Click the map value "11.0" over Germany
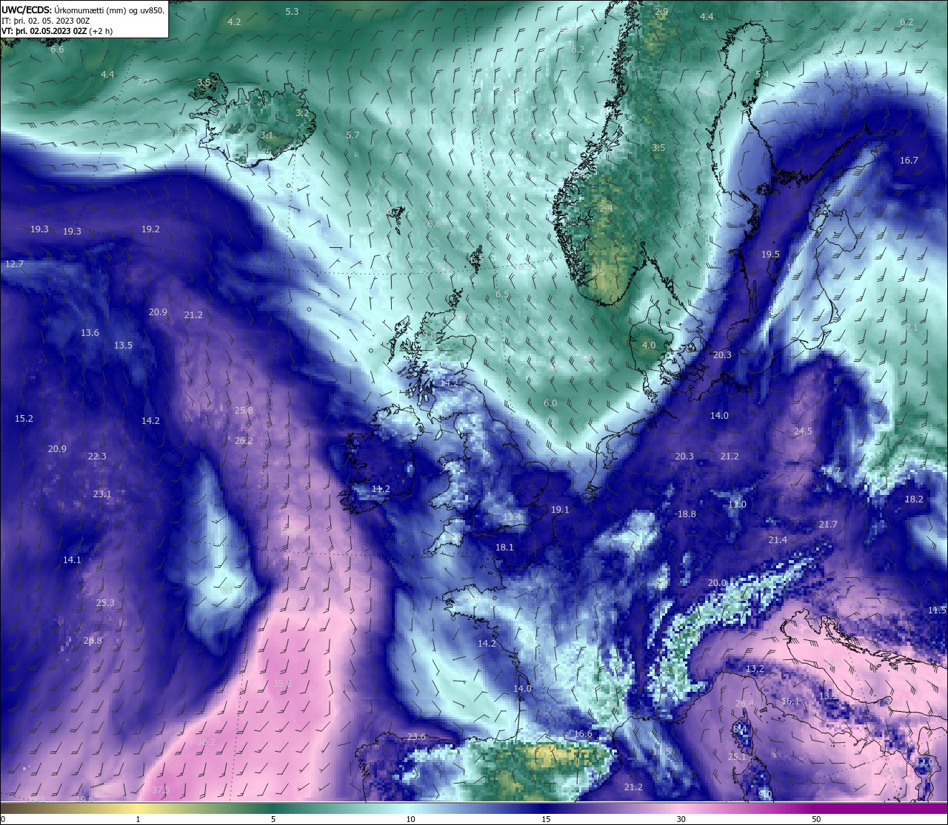The width and height of the screenshot is (948, 825). pyautogui.click(x=737, y=505)
